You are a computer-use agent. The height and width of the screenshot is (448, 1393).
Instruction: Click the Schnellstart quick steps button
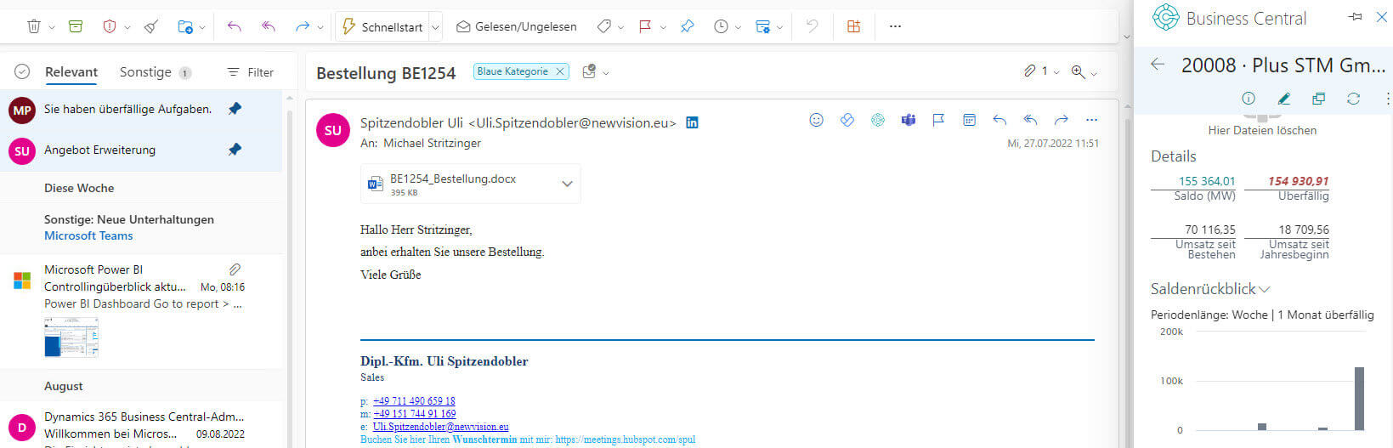tap(382, 26)
